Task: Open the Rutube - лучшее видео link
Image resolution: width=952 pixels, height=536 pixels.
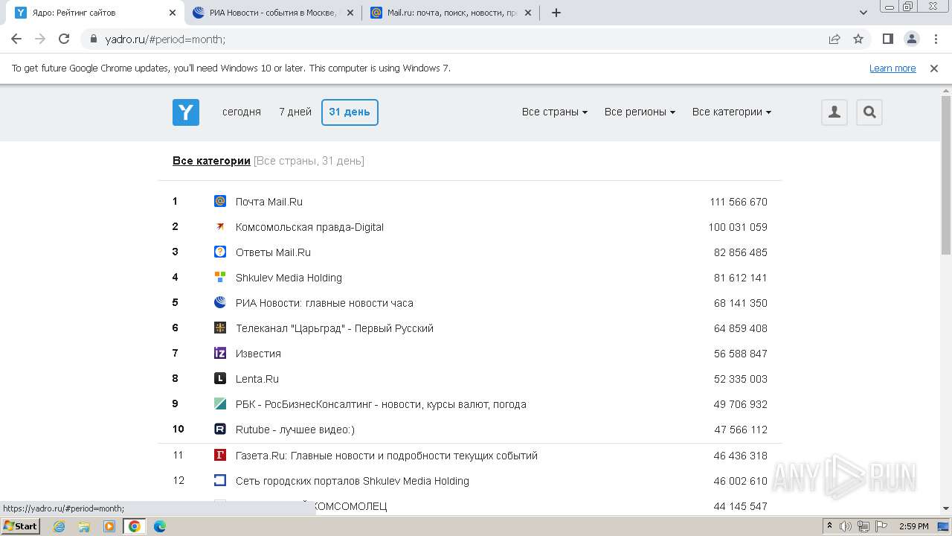Action: (295, 430)
